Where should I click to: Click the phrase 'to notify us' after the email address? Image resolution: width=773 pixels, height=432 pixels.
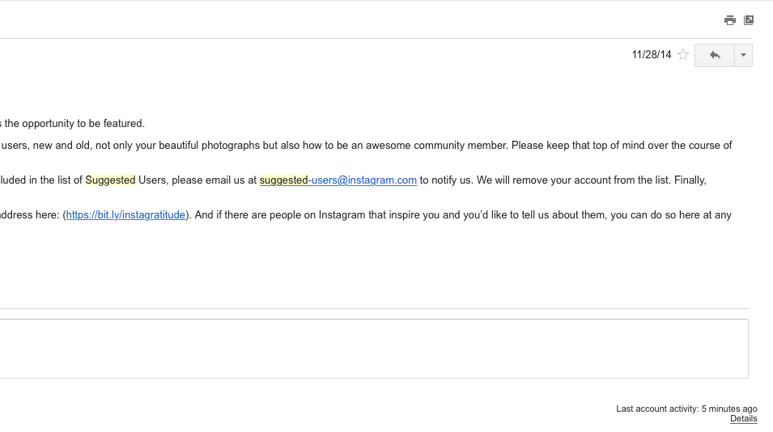pyautogui.click(x=446, y=180)
